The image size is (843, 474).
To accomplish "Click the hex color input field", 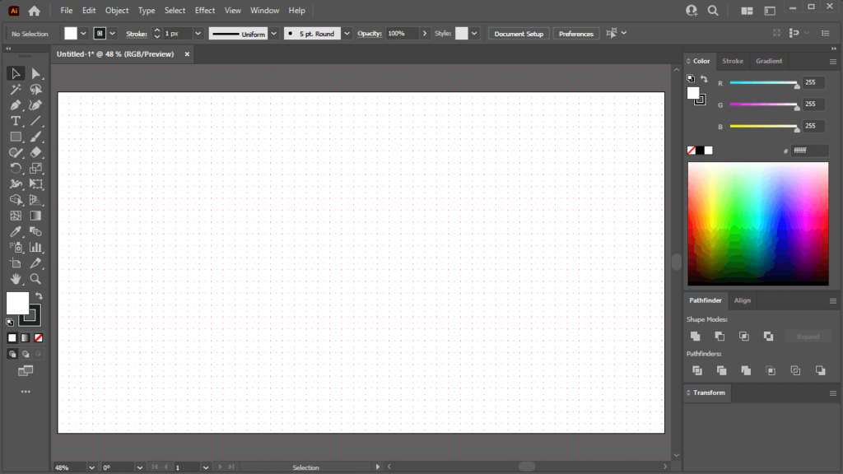I will click(810, 151).
